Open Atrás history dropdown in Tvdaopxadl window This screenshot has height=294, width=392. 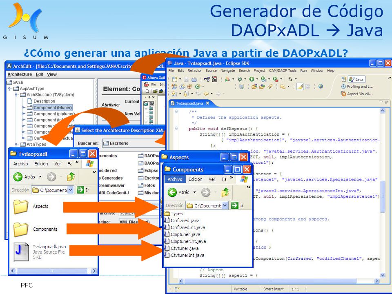[40, 177]
